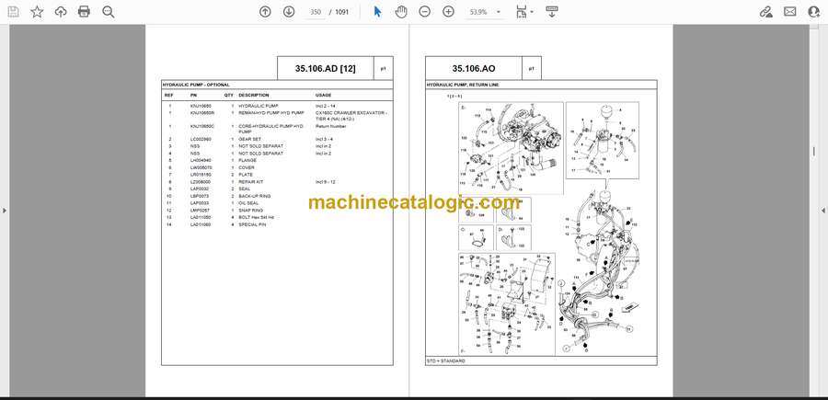
Task: Click the 35.106.AD [12] heading
Action: [x=326, y=69]
